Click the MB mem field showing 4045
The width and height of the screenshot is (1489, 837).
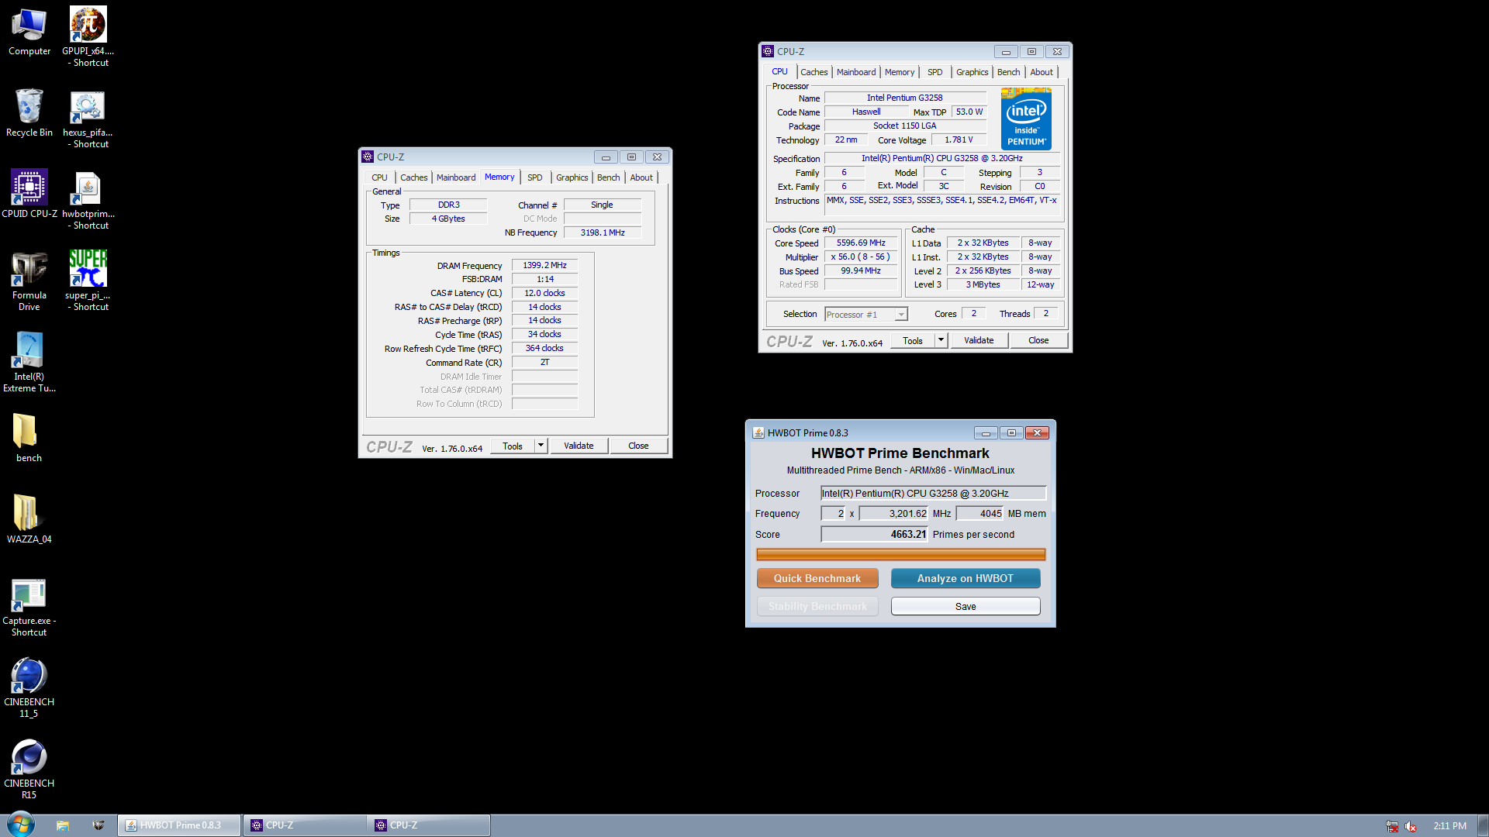coord(980,513)
